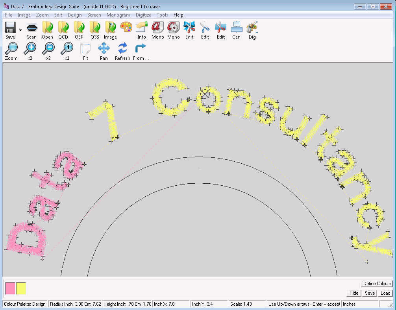The image size is (396, 310).
Task: Select the pink colour swatch
Action: (x=10, y=288)
